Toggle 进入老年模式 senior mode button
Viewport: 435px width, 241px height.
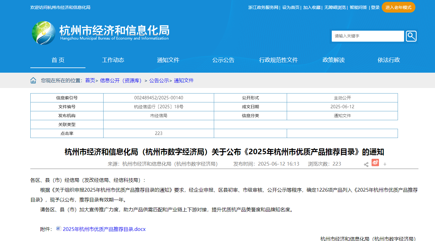click(x=398, y=7)
